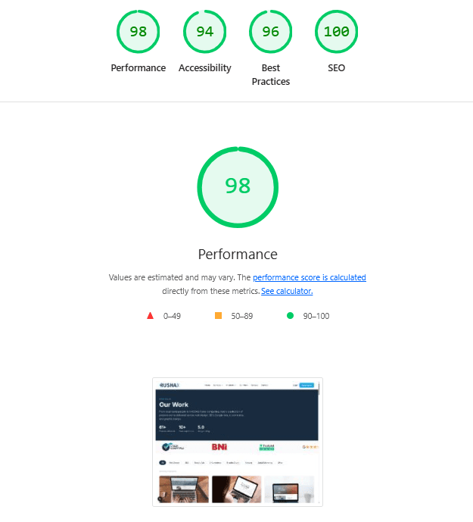The width and height of the screenshot is (473, 522).
Task: Select the Accessibility category label
Action: (x=204, y=68)
